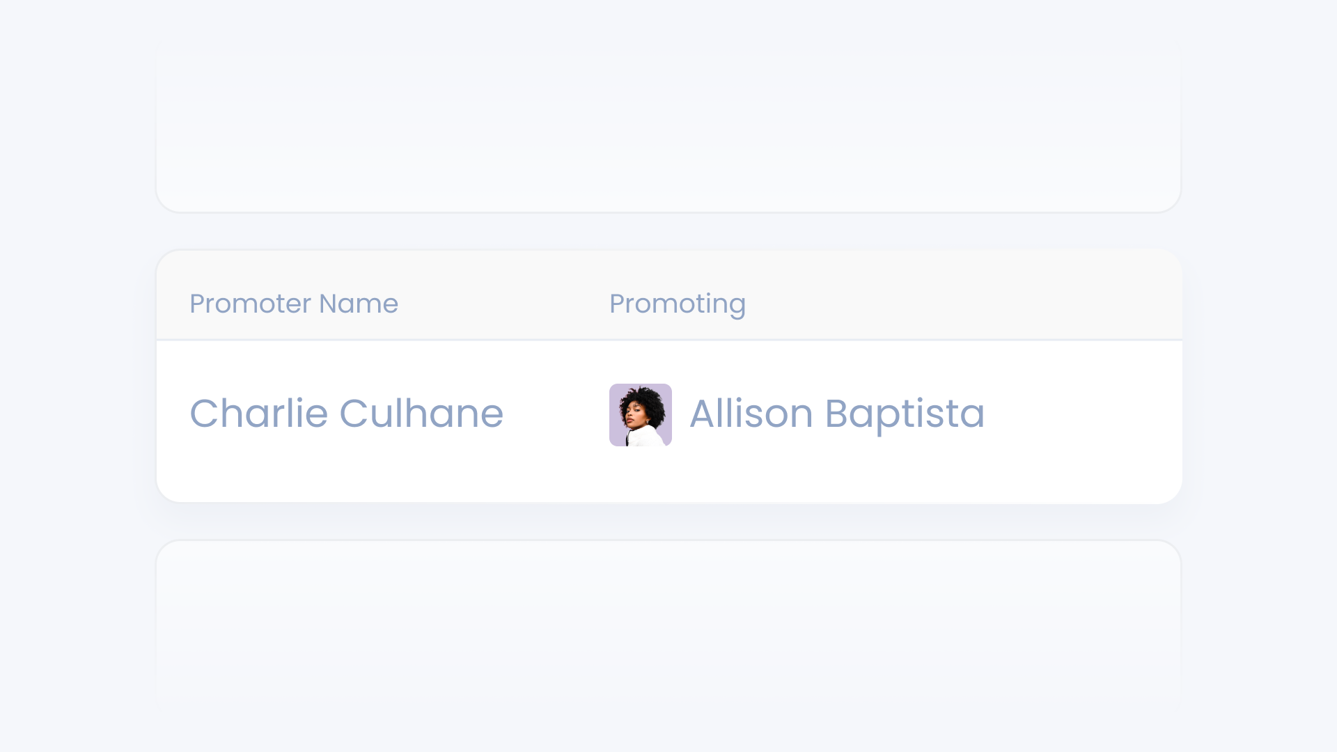Select the faded card above the table
This screenshot has height=752, width=1337.
click(668, 132)
